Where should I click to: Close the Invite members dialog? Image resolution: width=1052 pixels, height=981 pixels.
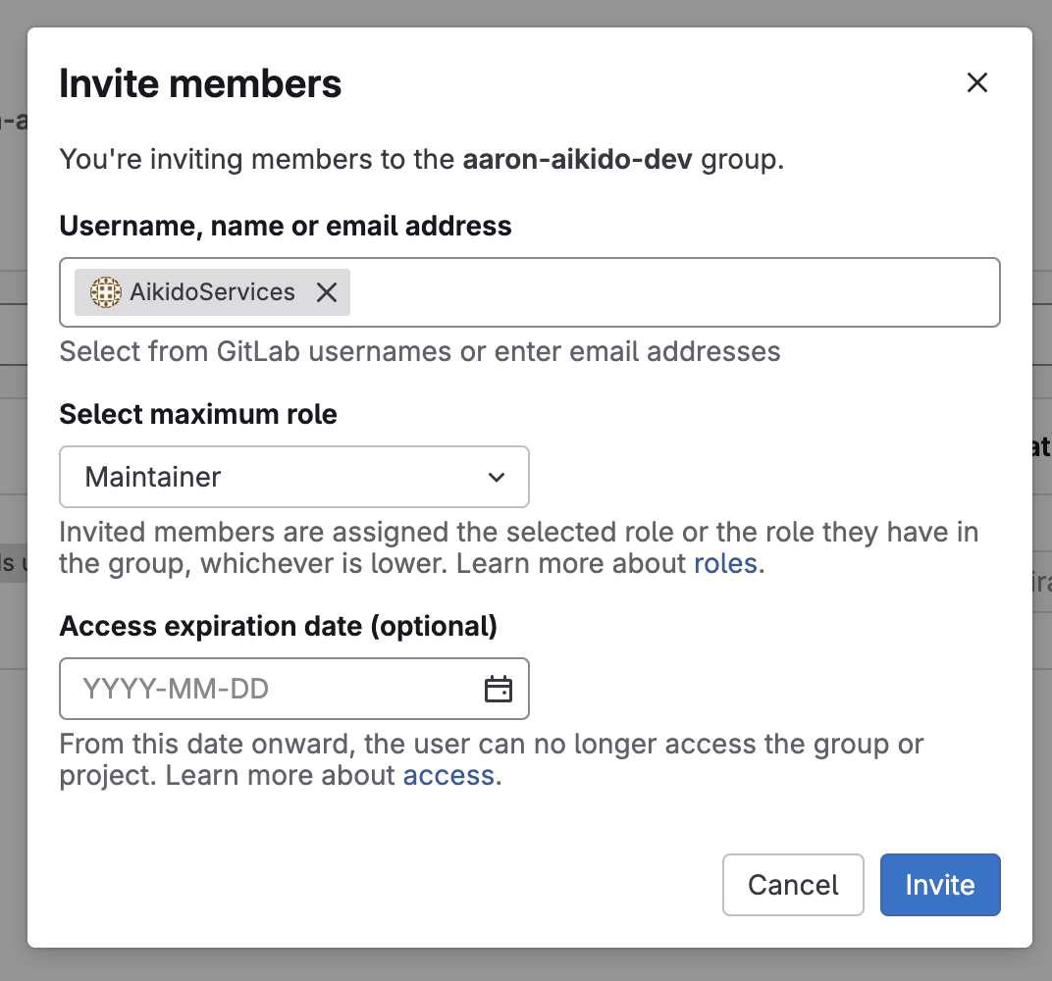(x=976, y=82)
